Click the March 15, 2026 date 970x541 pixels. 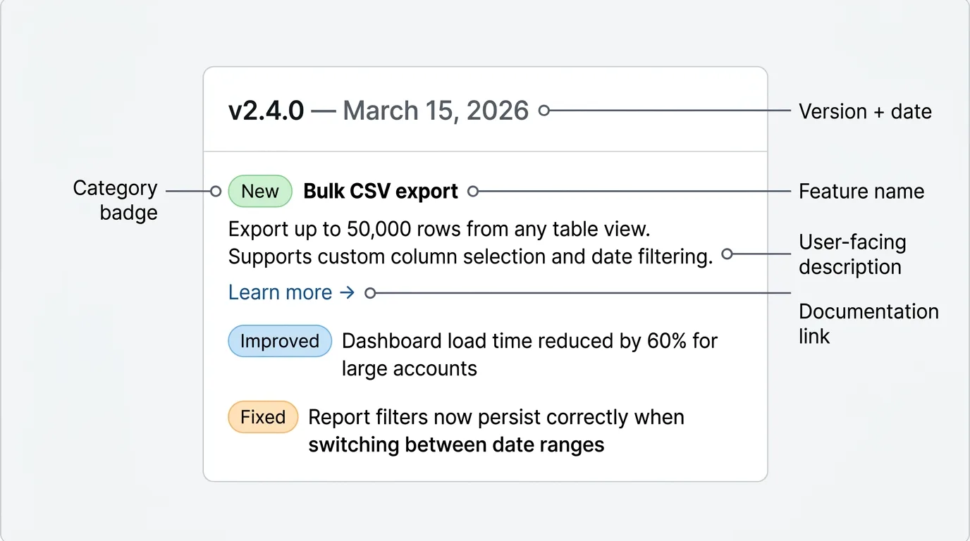click(x=436, y=111)
